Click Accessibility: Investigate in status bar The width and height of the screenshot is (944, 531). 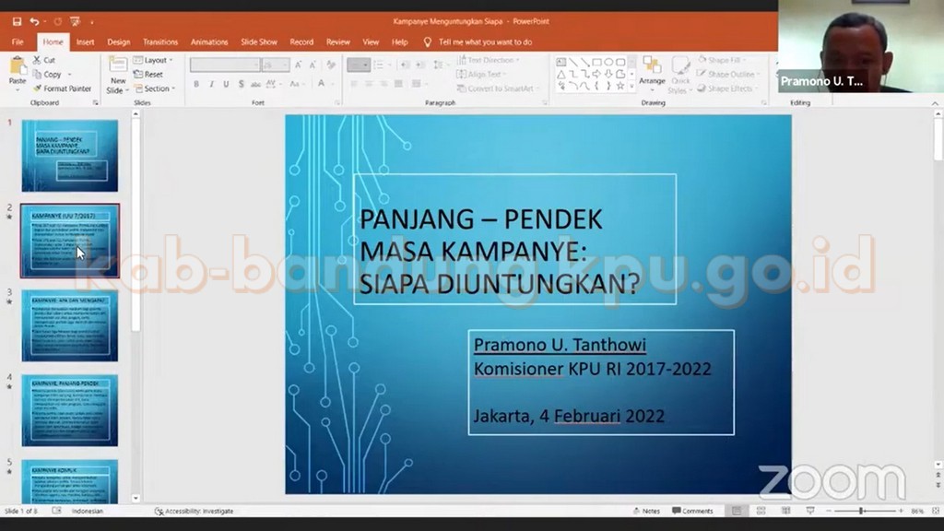point(195,511)
